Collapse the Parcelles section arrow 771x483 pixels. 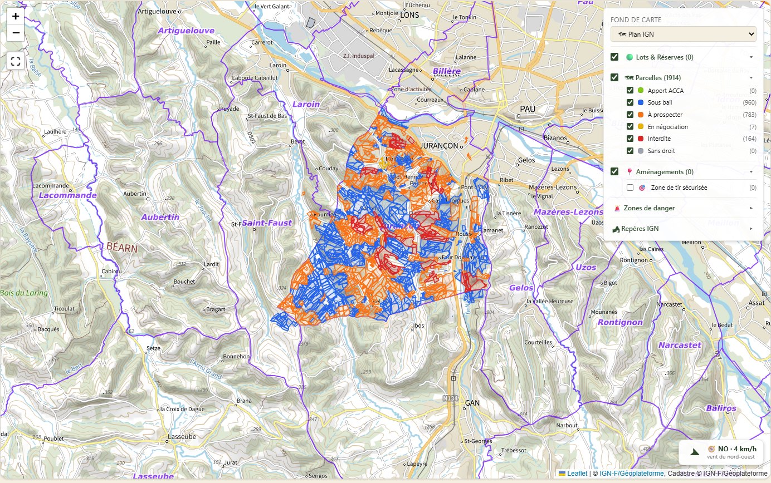(751, 78)
